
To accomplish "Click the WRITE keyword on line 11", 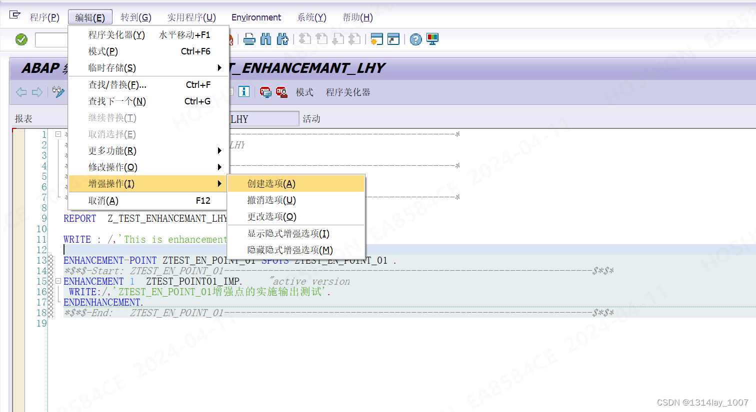I will tap(77, 239).
